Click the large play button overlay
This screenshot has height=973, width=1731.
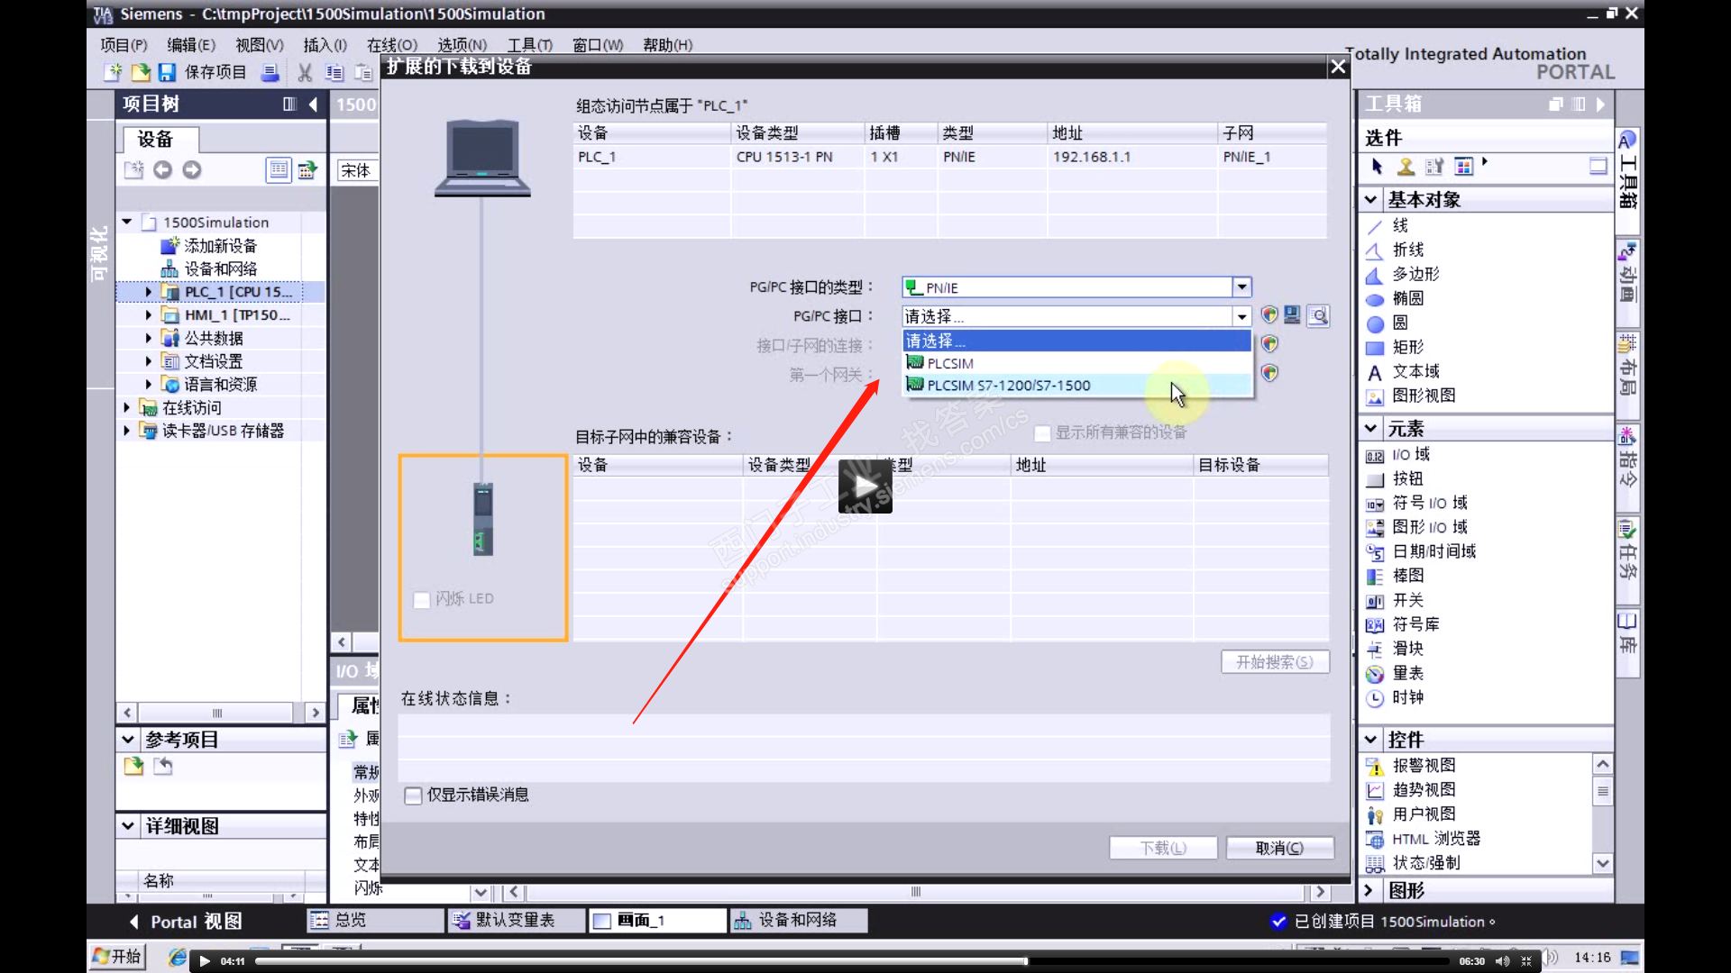[x=865, y=486]
